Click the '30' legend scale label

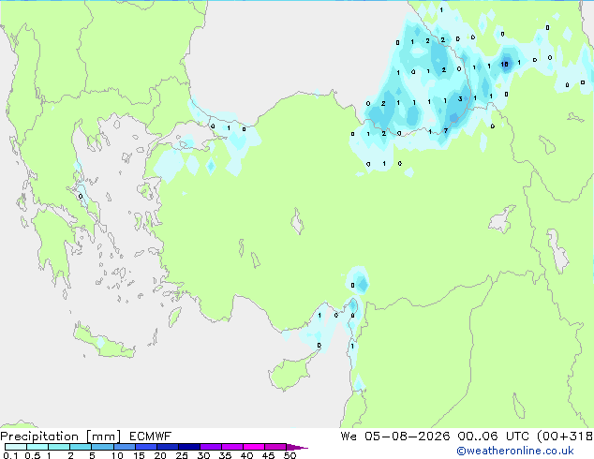[203, 455]
